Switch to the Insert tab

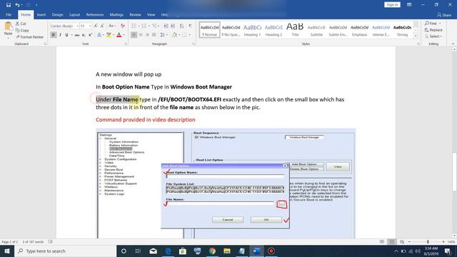point(41,14)
